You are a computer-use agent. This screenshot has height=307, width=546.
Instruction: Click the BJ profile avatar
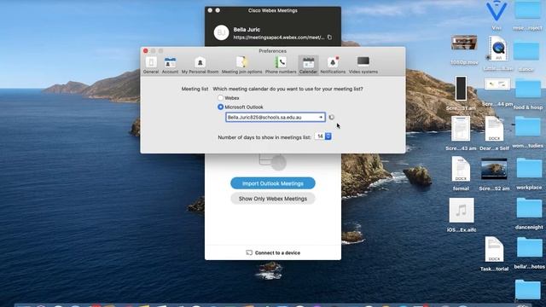(x=221, y=32)
